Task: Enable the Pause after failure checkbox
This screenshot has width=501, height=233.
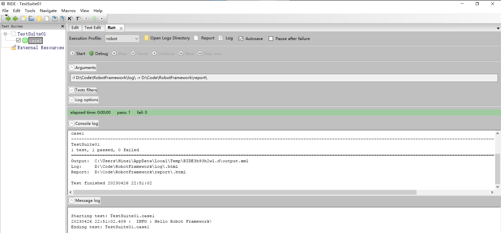Action: [x=271, y=38]
